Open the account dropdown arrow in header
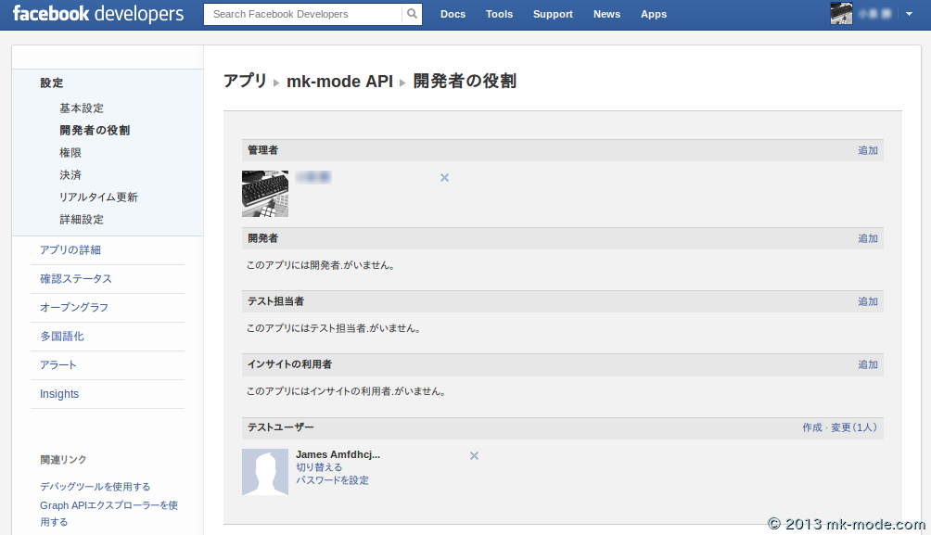The width and height of the screenshot is (931, 535). click(909, 14)
